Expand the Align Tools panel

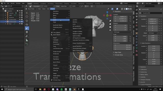(118, 52)
